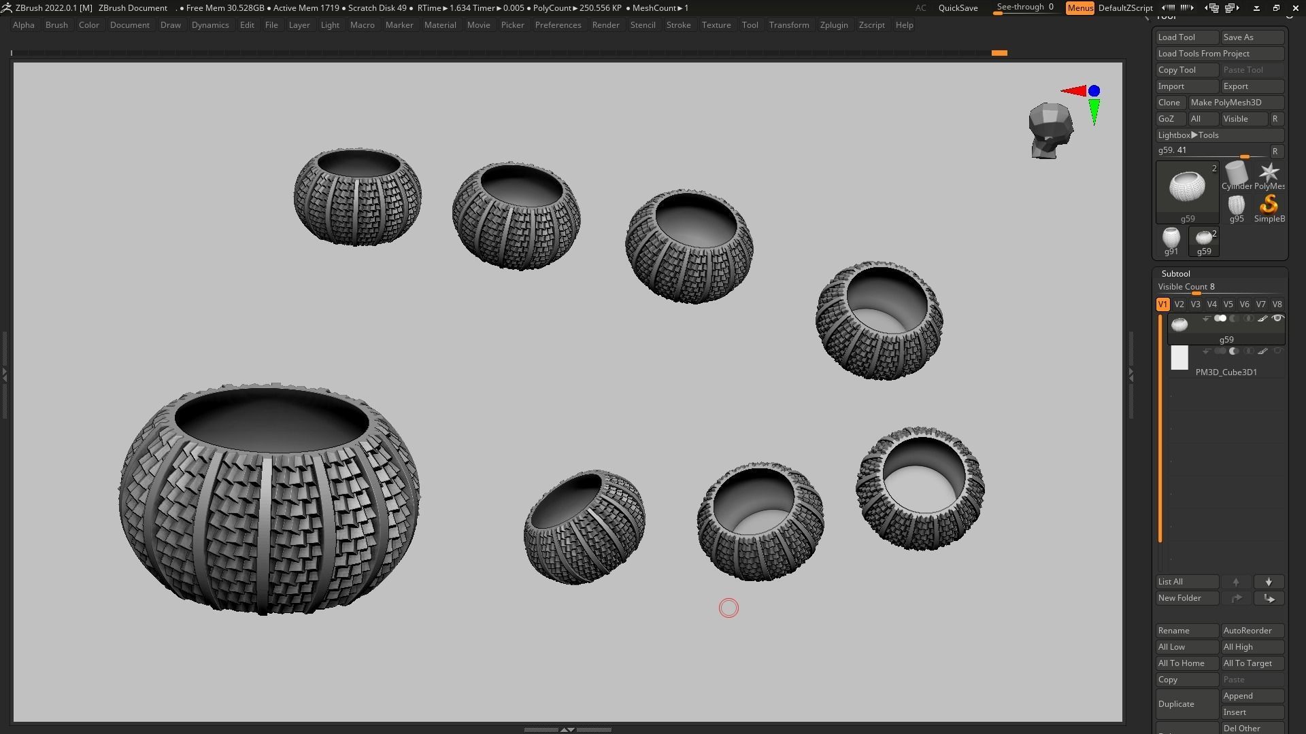This screenshot has width=1306, height=734.
Task: Switch to previous UI colors
Action: click(1168, 8)
